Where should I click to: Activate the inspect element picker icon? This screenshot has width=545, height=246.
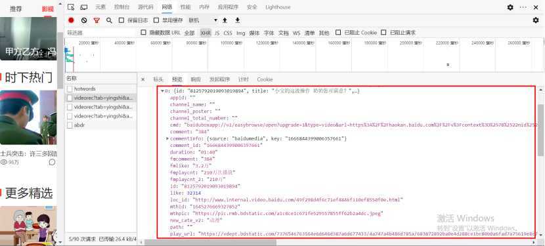[71, 7]
